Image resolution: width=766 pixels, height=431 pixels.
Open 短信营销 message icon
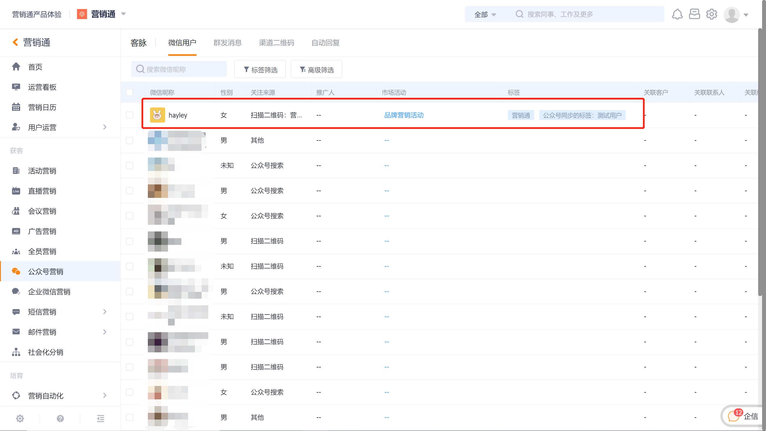point(16,312)
